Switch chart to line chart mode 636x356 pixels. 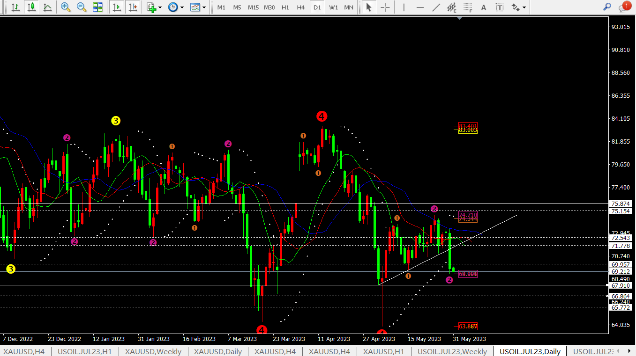47,7
